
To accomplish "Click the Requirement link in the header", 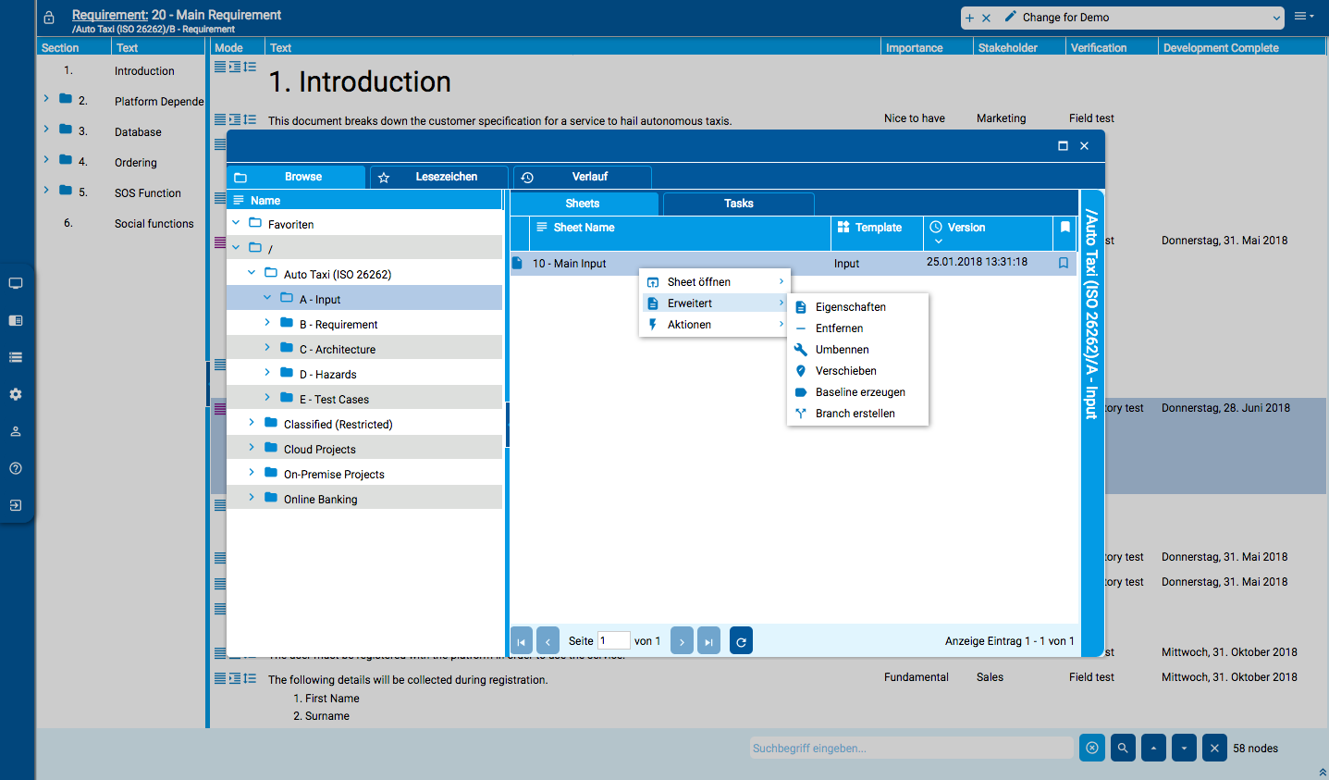I will pos(109,15).
